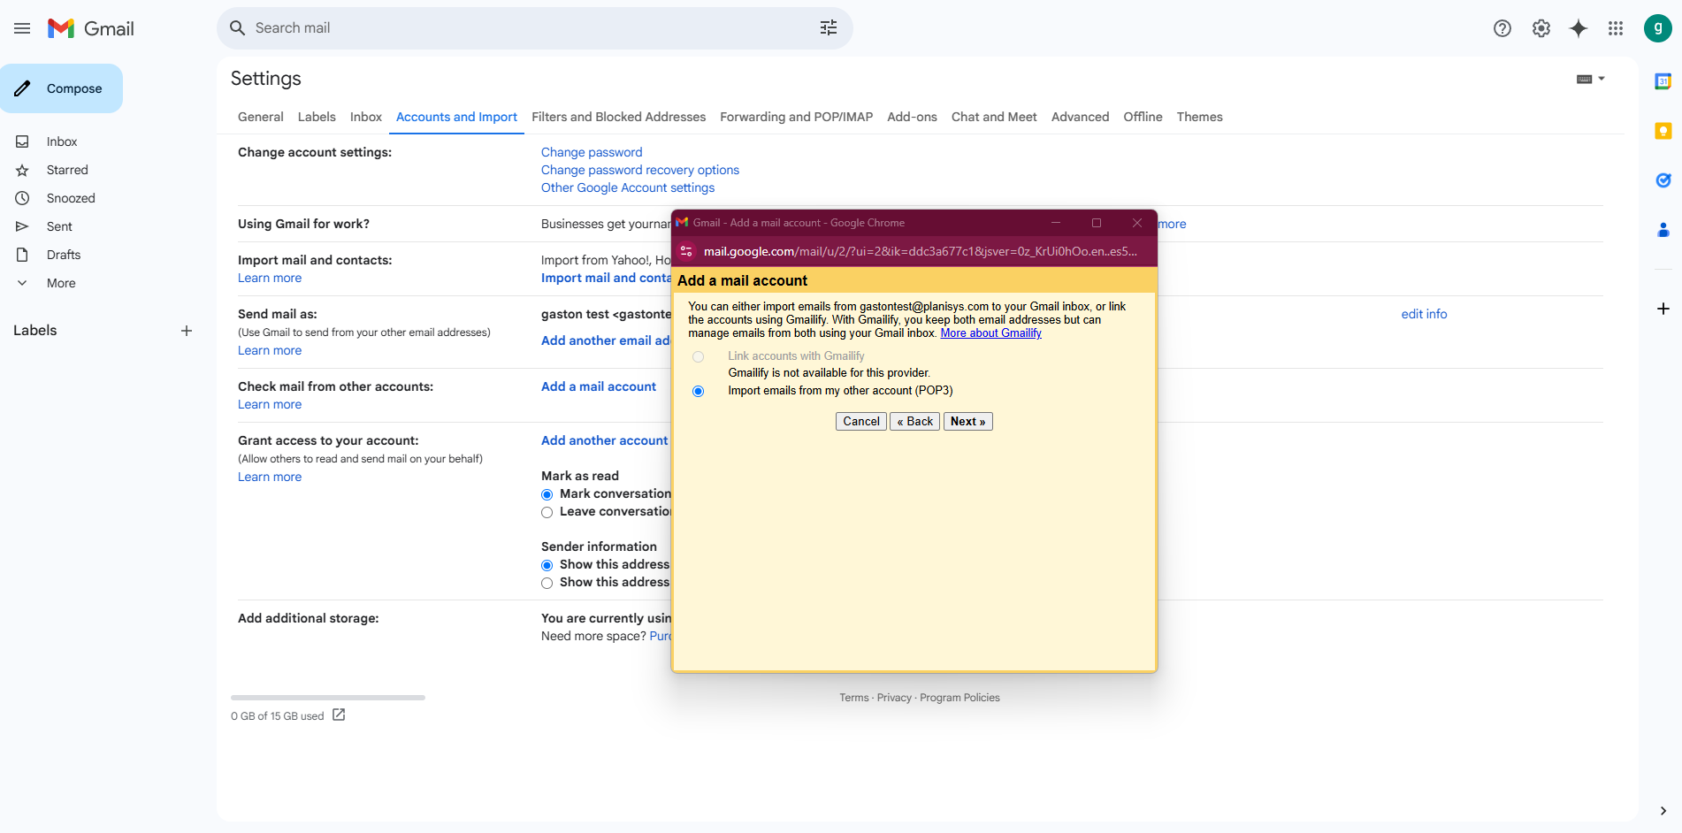Open the input tools keyboard dropdown
Screen dimensions: 1682x833
(1590, 79)
